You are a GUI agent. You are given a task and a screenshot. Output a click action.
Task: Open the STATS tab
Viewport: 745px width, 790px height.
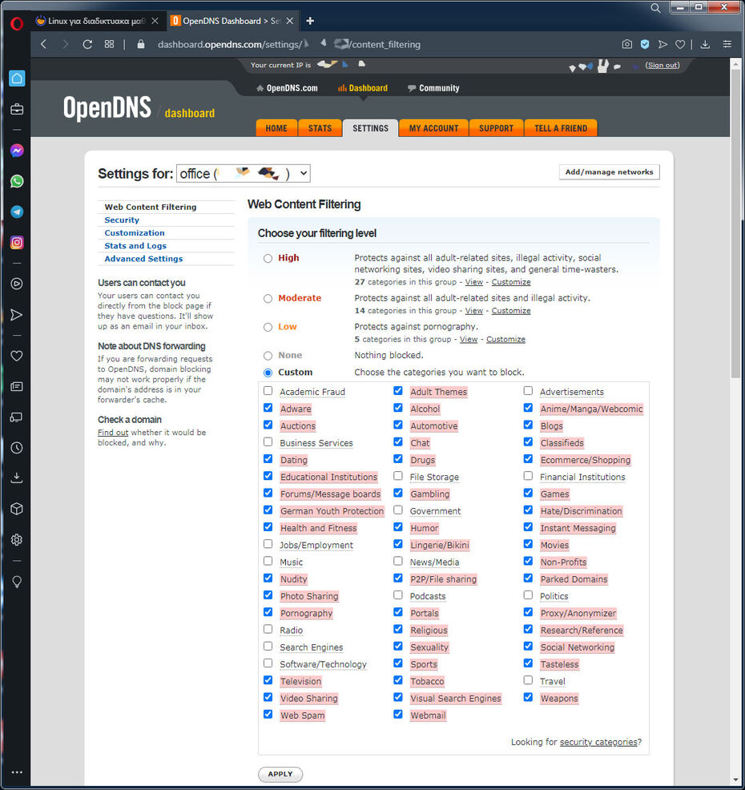(320, 128)
